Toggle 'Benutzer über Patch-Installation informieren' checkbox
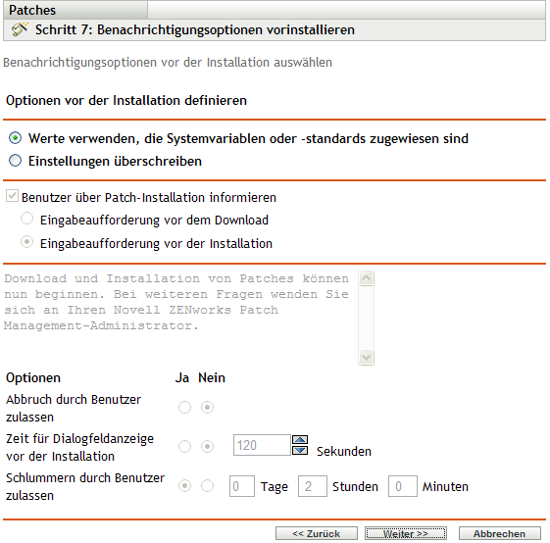Viewport: 550px width, 543px height. 12,195
